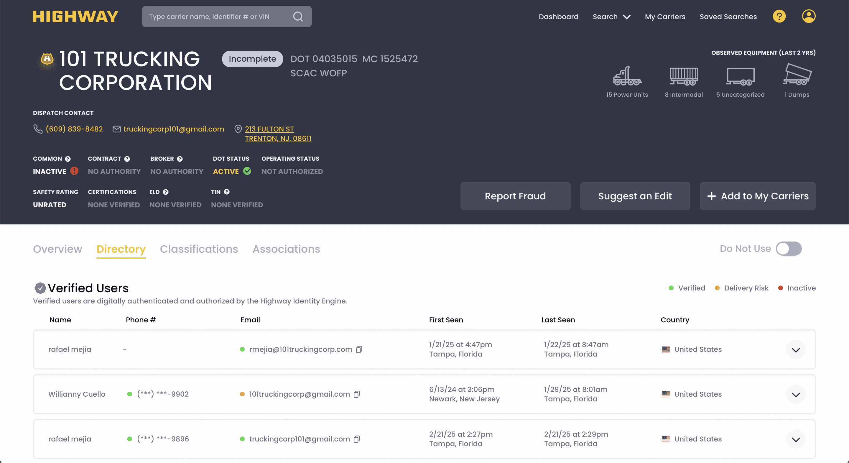The image size is (849, 463).
Task: Click 1/22/25 at 8:47am last seen entry
Action: 576,345
